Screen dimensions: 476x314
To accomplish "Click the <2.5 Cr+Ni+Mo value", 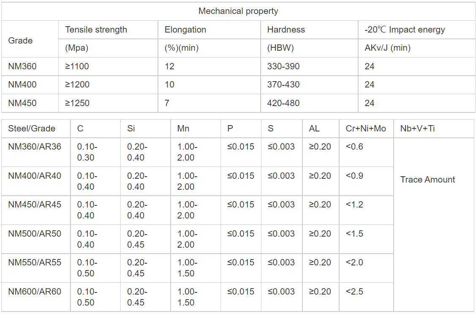I will tap(354, 292).
